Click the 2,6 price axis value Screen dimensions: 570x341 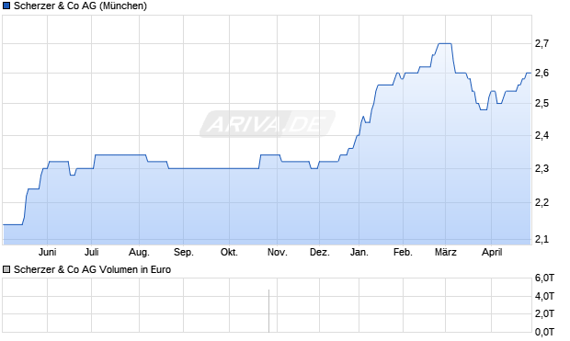tap(542, 74)
